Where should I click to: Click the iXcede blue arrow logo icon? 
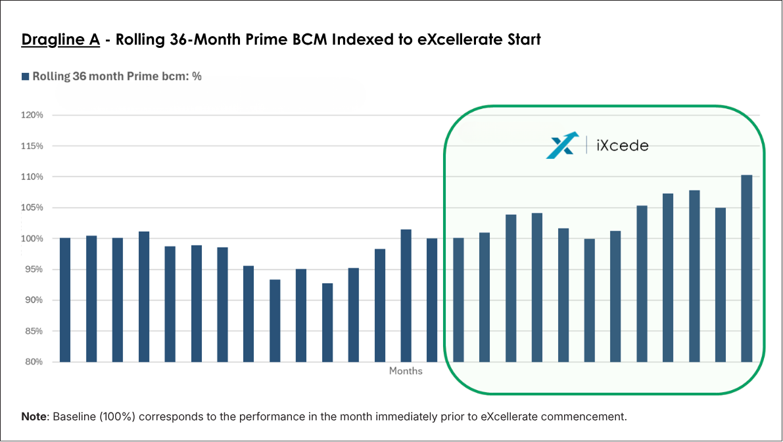(562, 145)
